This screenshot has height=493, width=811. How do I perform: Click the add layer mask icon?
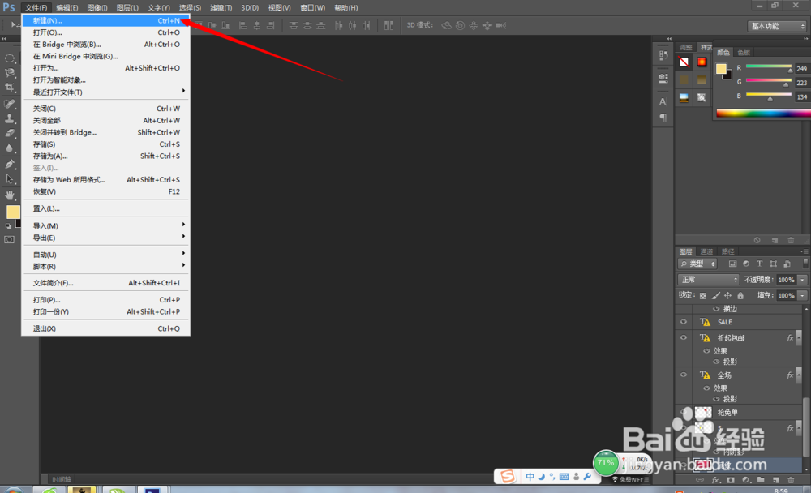pos(731,480)
